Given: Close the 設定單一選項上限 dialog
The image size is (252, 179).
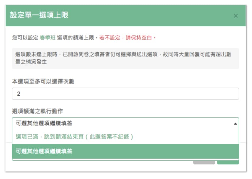Looking at the screenshot, I should (235, 16).
